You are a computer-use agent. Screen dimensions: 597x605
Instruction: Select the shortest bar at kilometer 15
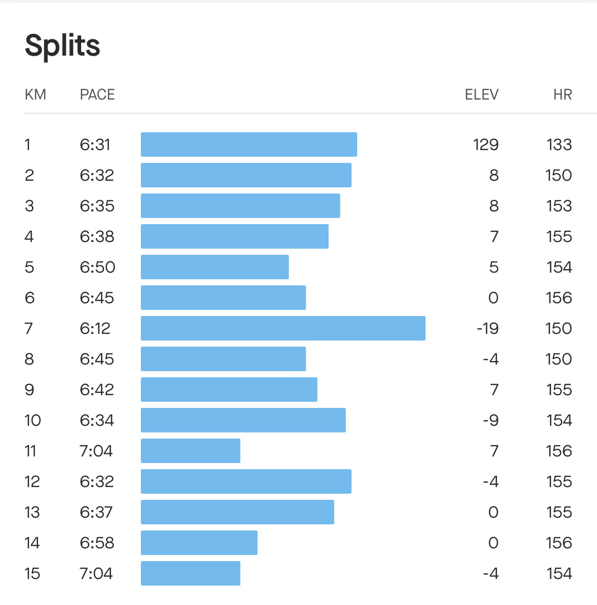click(190, 573)
